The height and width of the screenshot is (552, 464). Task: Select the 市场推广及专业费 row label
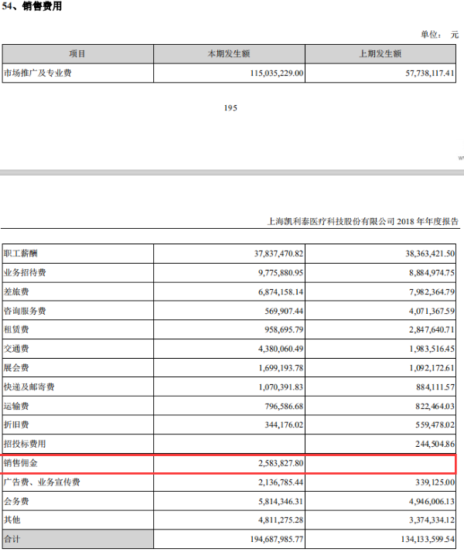(x=38, y=73)
